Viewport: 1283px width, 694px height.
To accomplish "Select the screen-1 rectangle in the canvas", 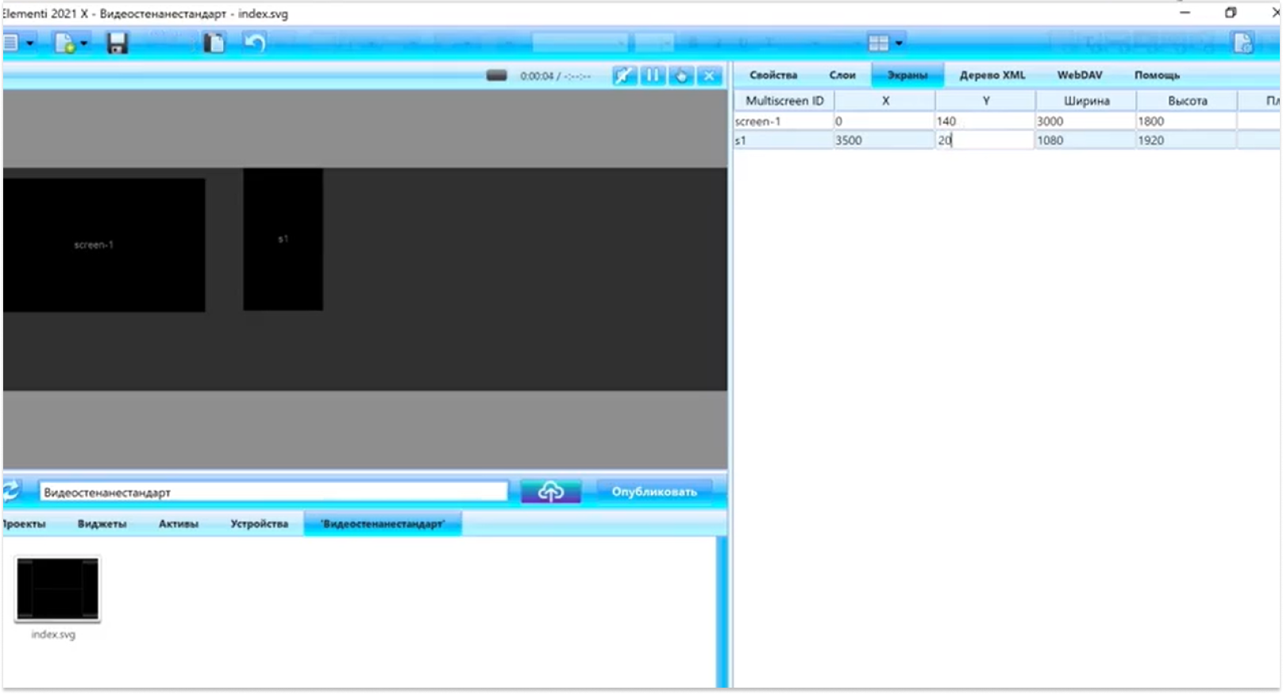I will click(104, 244).
